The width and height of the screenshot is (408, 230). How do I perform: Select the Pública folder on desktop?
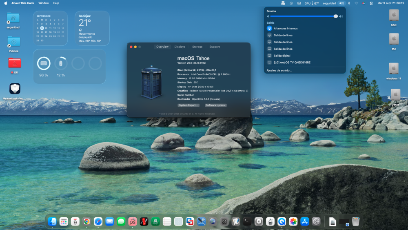click(x=13, y=42)
